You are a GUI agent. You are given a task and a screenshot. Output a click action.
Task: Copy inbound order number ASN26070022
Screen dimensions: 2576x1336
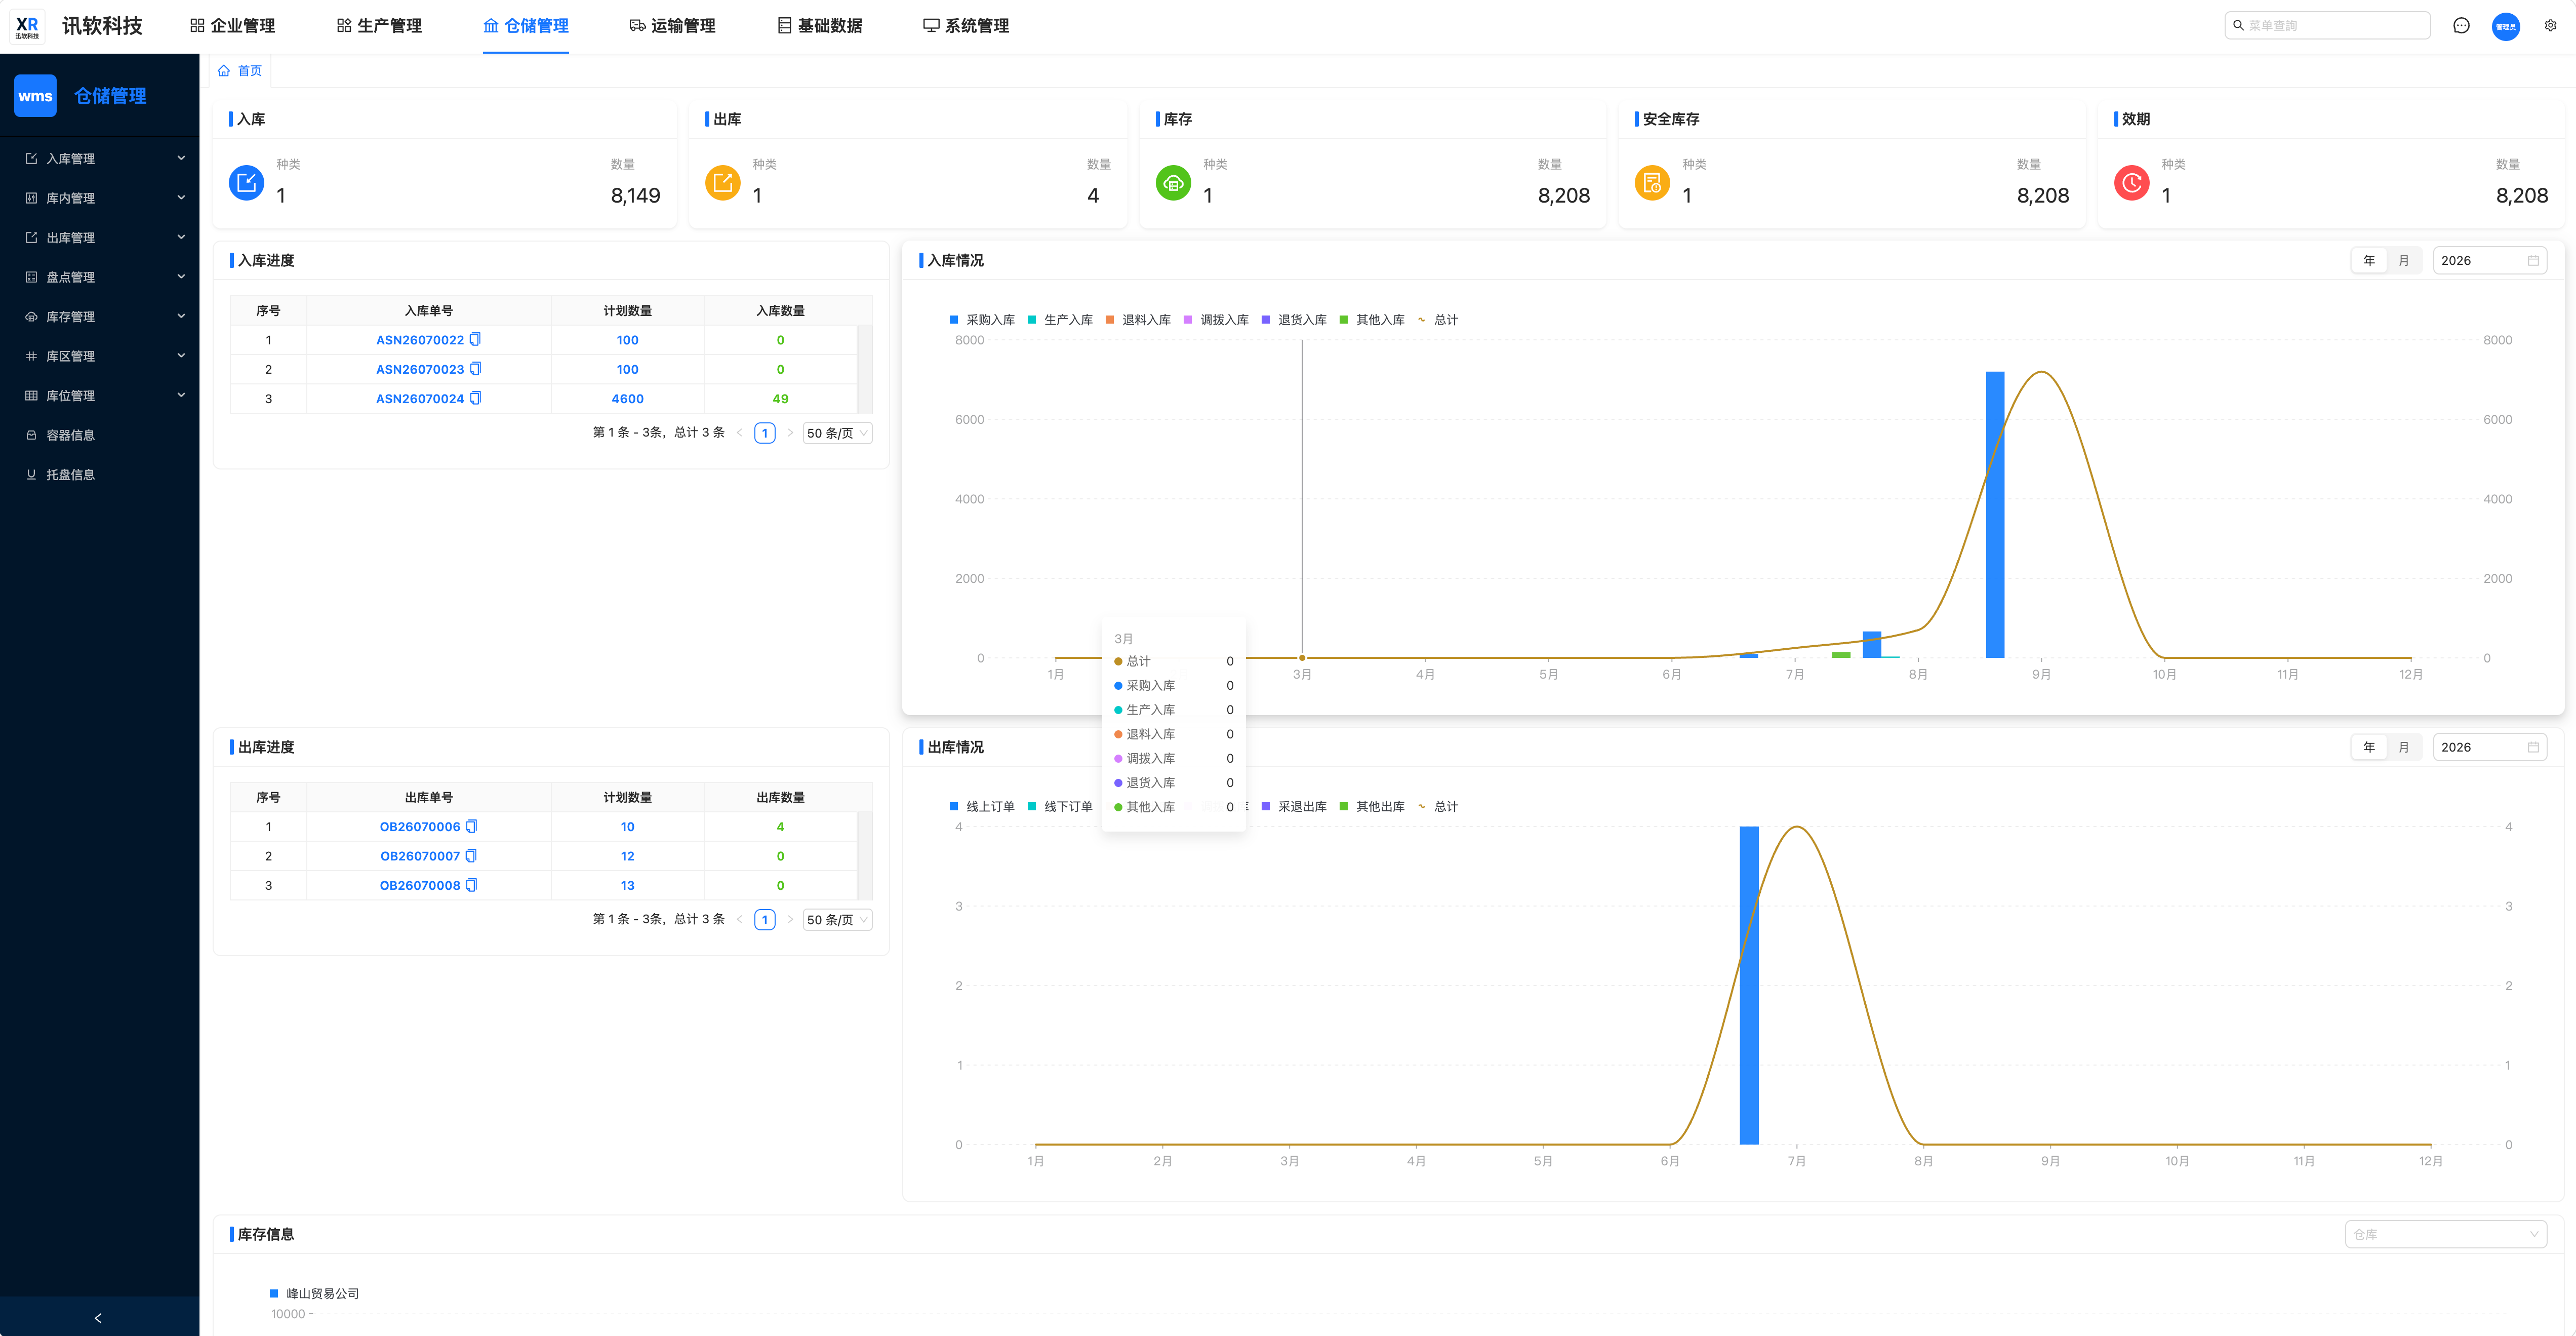tap(476, 340)
